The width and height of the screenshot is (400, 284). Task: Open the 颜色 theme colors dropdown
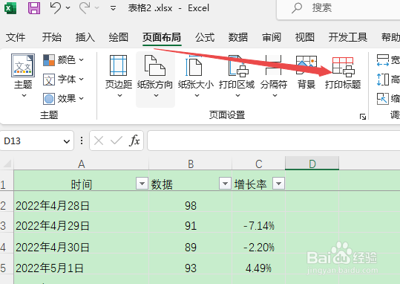point(63,59)
